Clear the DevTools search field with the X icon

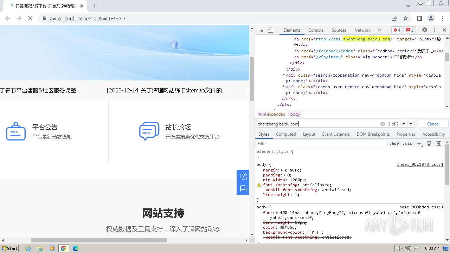[382, 124]
